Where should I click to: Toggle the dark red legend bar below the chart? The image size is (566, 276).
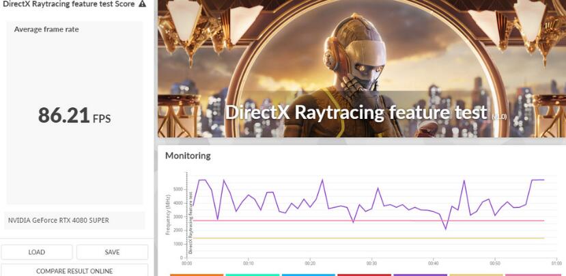pos(363,274)
